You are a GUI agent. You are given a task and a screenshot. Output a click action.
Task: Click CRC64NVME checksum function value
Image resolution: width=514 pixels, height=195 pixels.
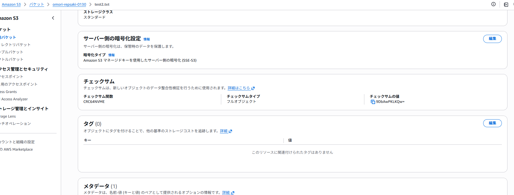(94, 102)
